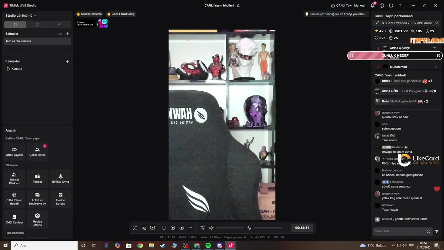Image resolution: width=444 pixels, height=250 pixels.
Task: Click the USD1.99 earnings stat
Action: [398, 31]
